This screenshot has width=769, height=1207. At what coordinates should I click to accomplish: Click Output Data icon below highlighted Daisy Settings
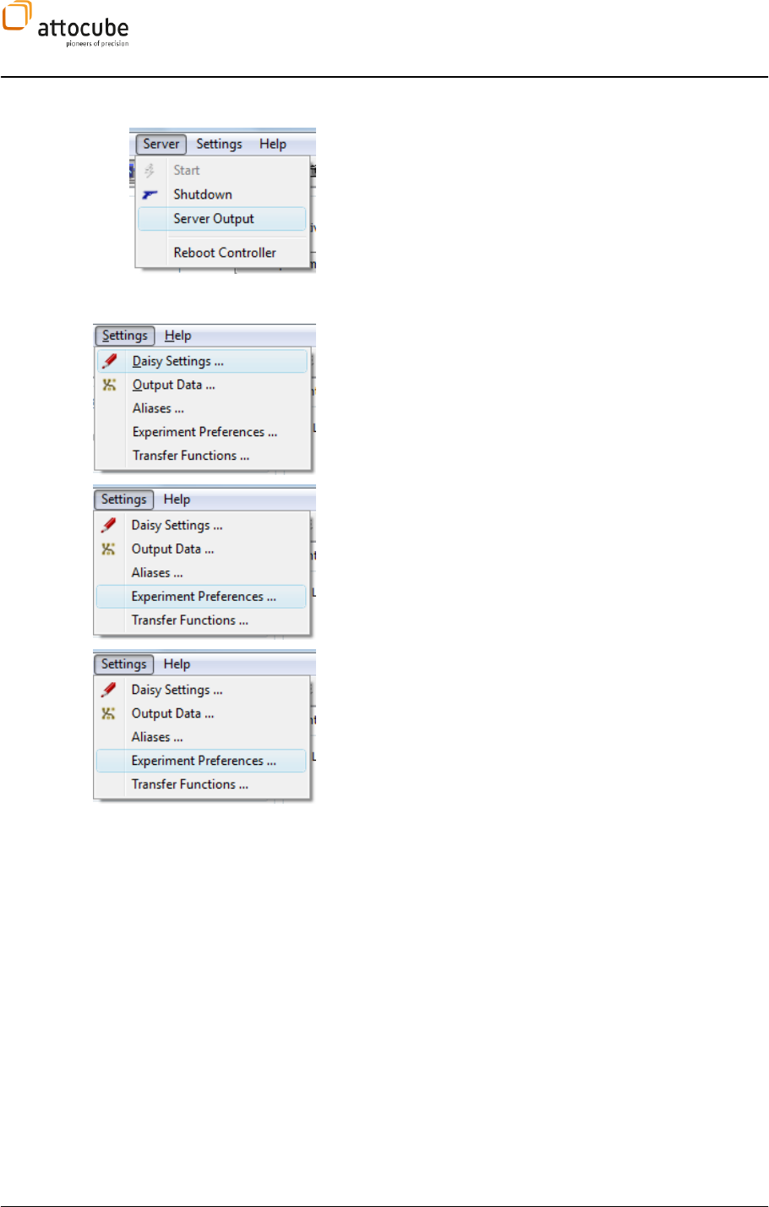point(109,385)
